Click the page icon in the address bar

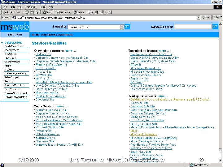14,17
